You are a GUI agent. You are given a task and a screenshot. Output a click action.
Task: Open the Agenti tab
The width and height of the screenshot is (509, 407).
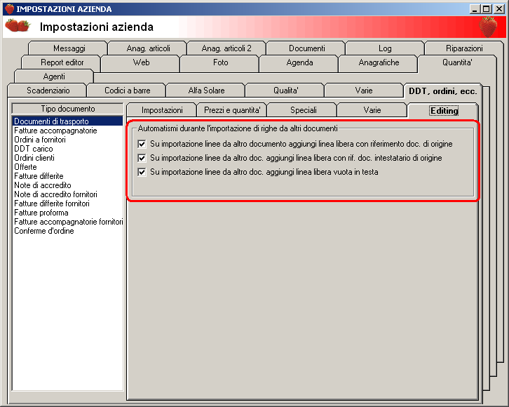pos(54,76)
